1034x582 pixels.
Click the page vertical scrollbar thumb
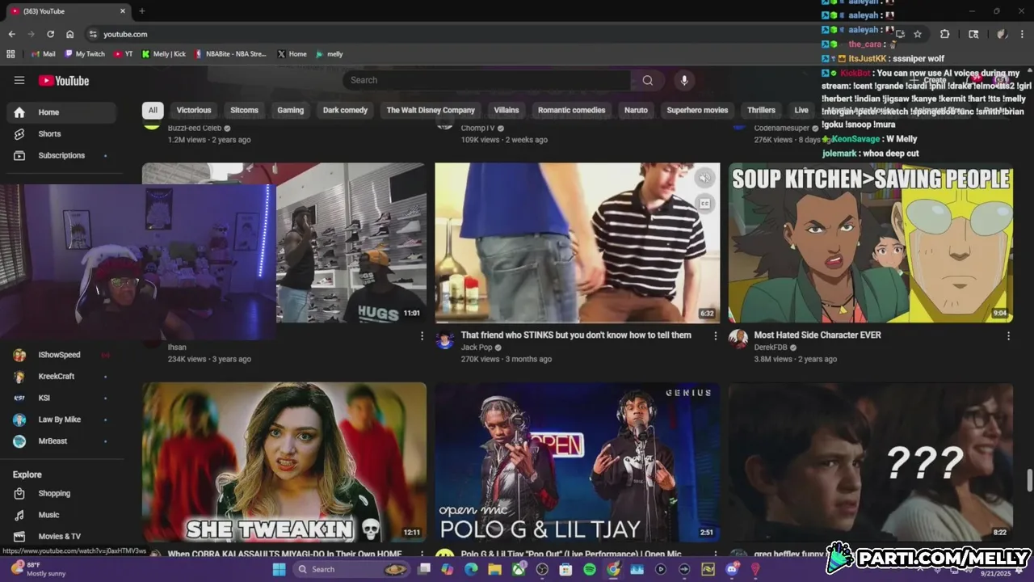tap(1029, 479)
